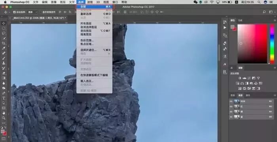Click inside the red color picker field
The height and width of the screenshot is (142, 277).
(252, 44)
